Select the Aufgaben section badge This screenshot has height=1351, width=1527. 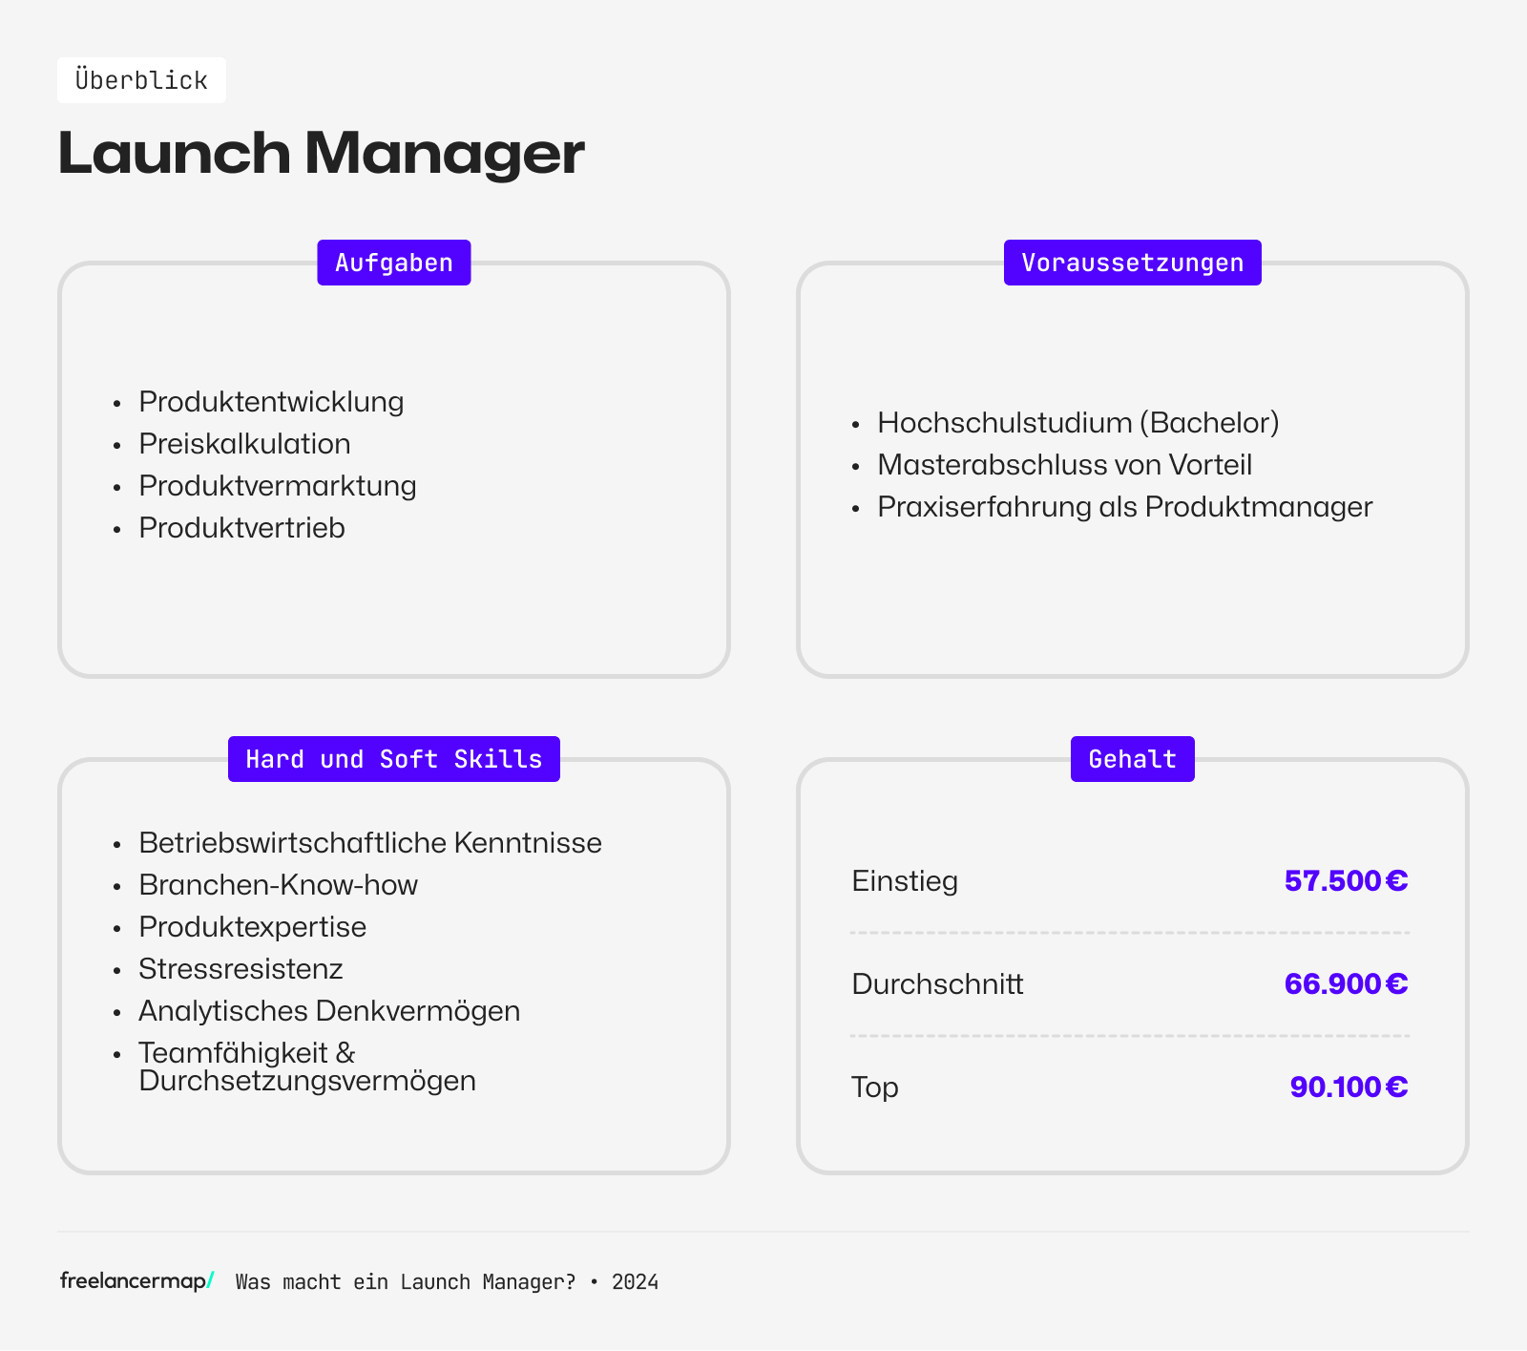[393, 262]
